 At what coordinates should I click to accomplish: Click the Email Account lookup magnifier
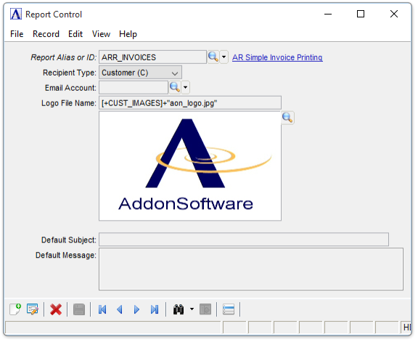(175, 87)
